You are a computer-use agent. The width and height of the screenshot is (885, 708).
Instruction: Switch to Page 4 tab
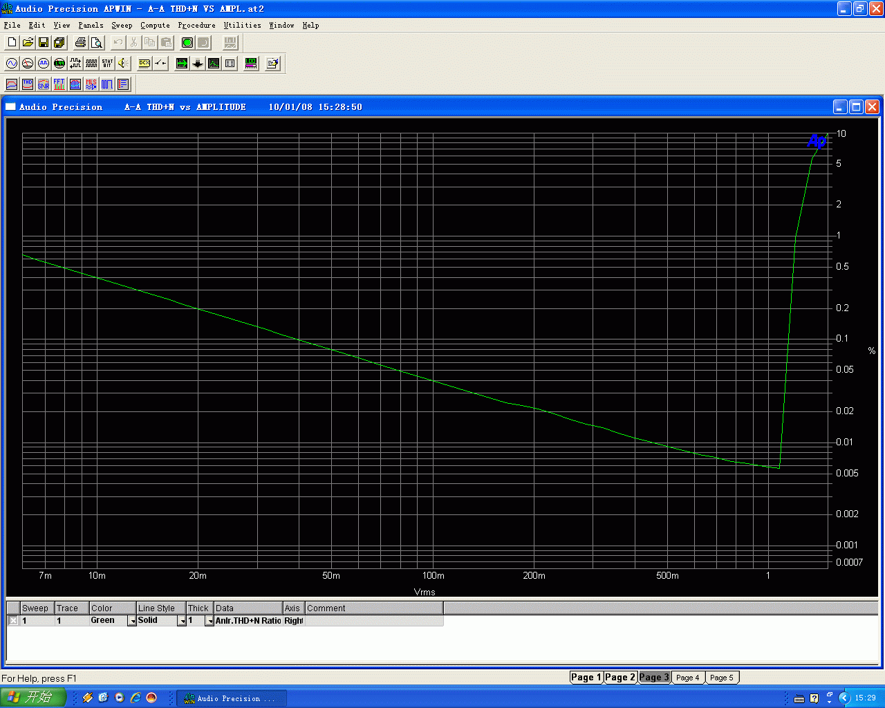[687, 678]
